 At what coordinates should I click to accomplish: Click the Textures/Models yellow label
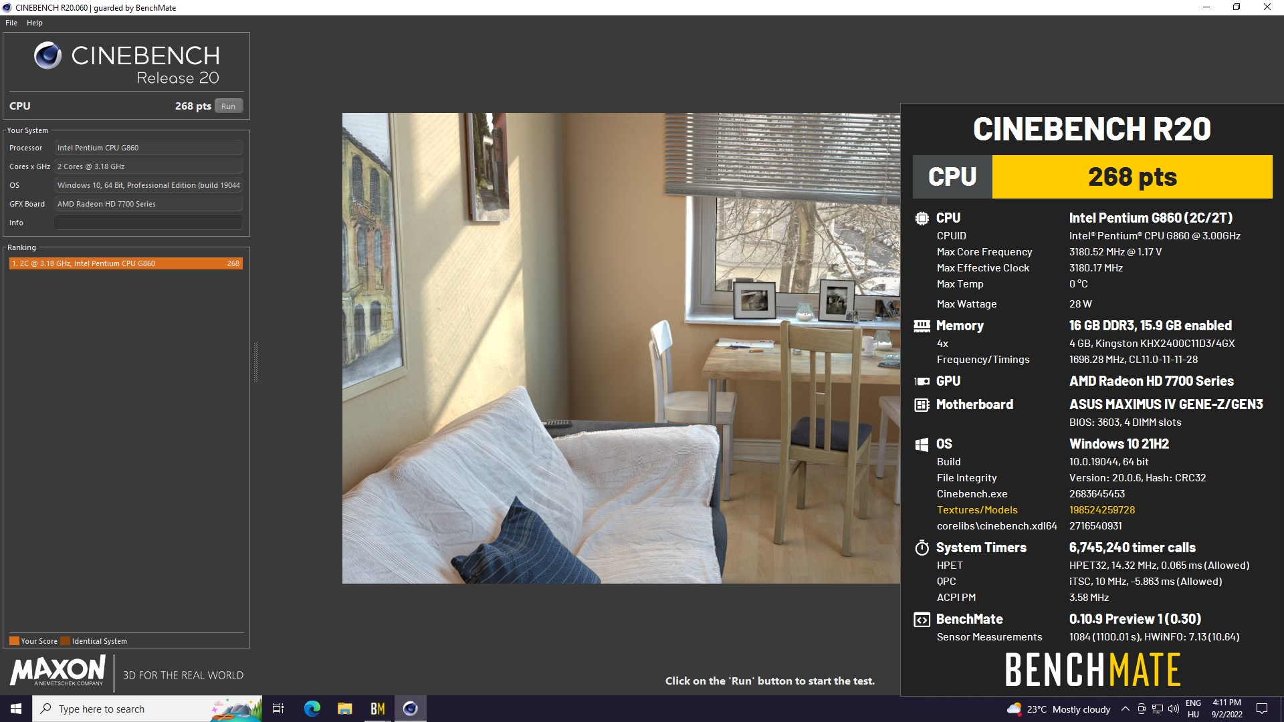coord(977,510)
